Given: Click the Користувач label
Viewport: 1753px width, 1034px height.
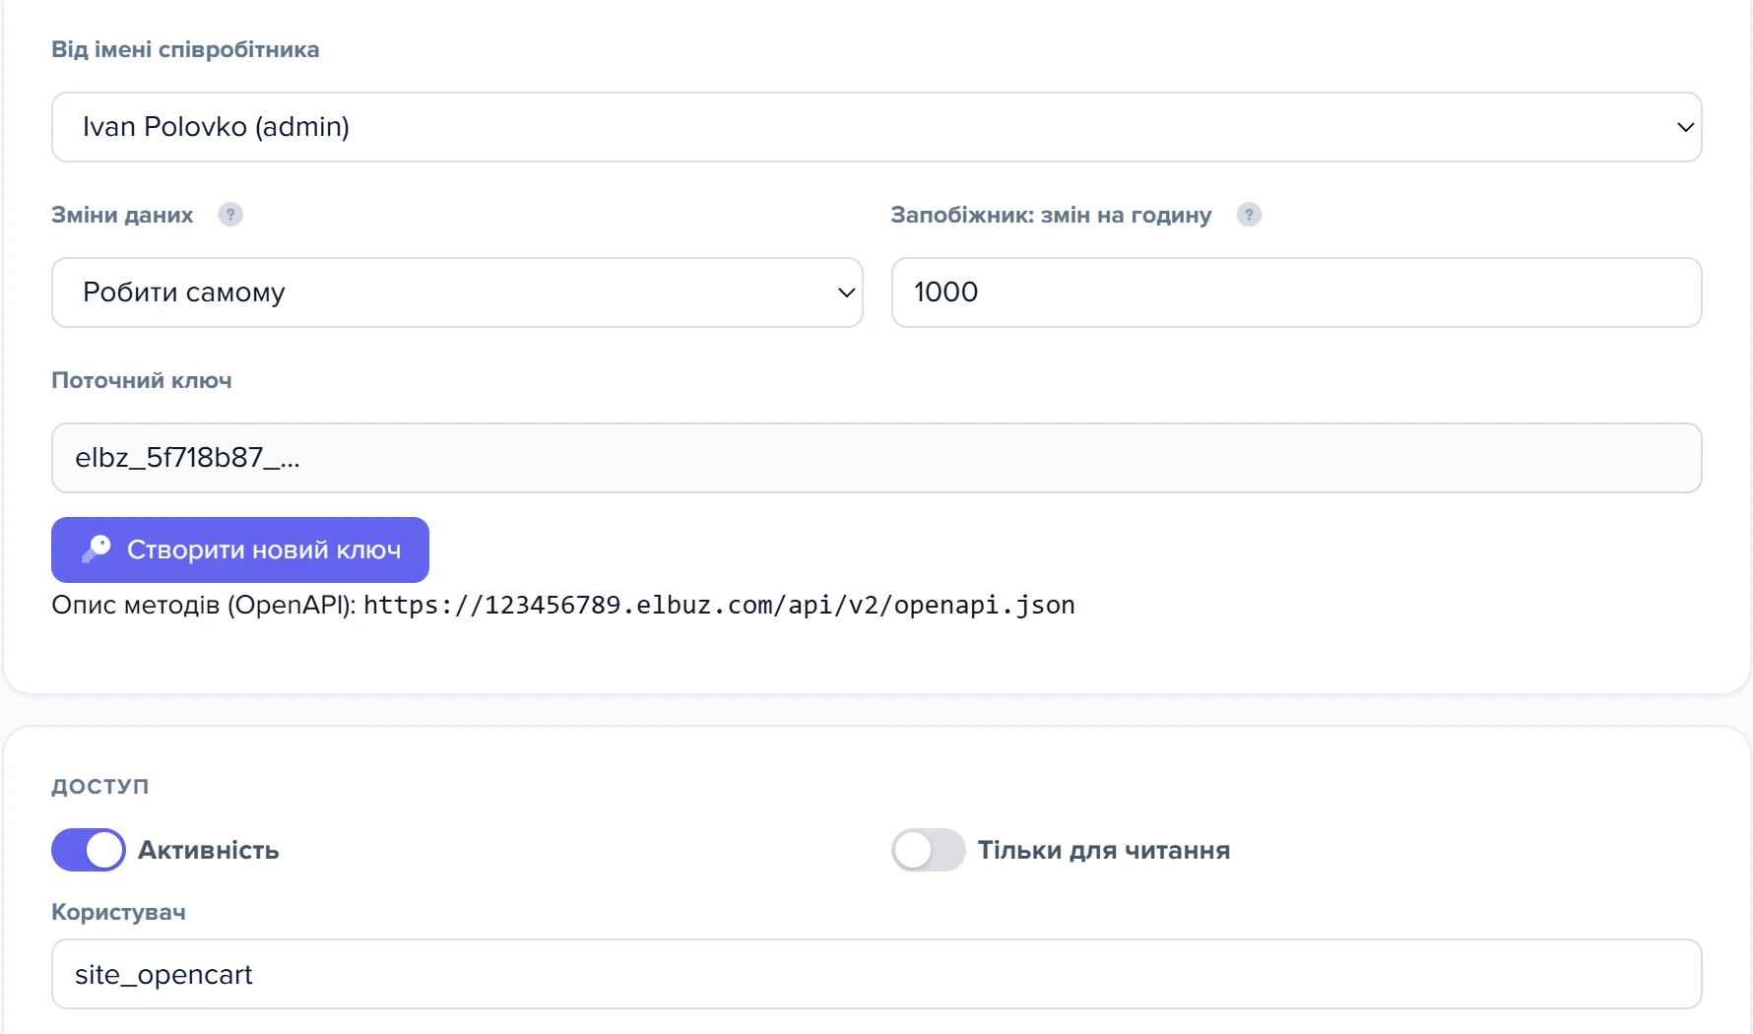Looking at the screenshot, I should [118, 912].
